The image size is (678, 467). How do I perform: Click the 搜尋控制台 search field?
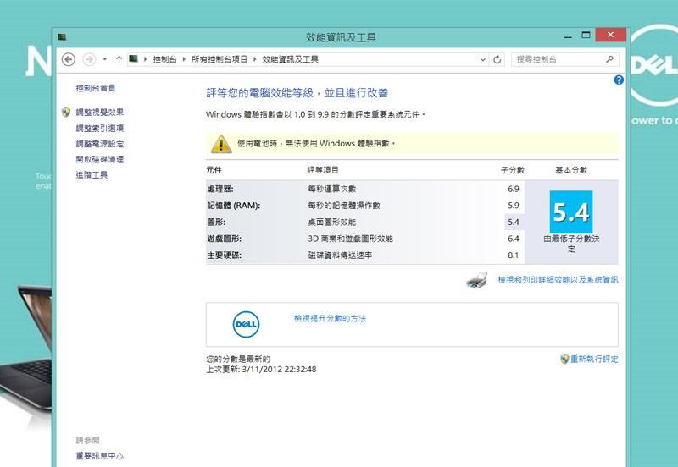click(555, 59)
